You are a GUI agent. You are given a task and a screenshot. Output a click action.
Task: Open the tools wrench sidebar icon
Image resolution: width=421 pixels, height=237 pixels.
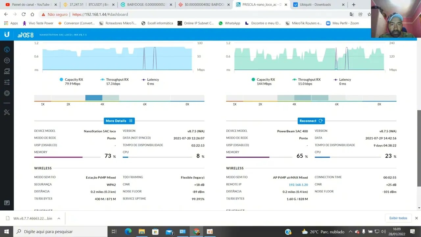[7, 112]
